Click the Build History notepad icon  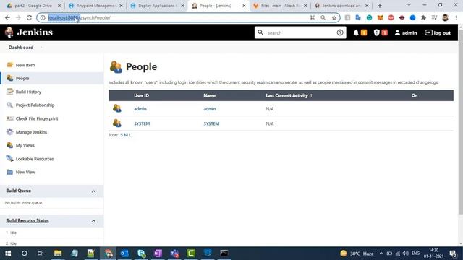[x=9, y=92]
